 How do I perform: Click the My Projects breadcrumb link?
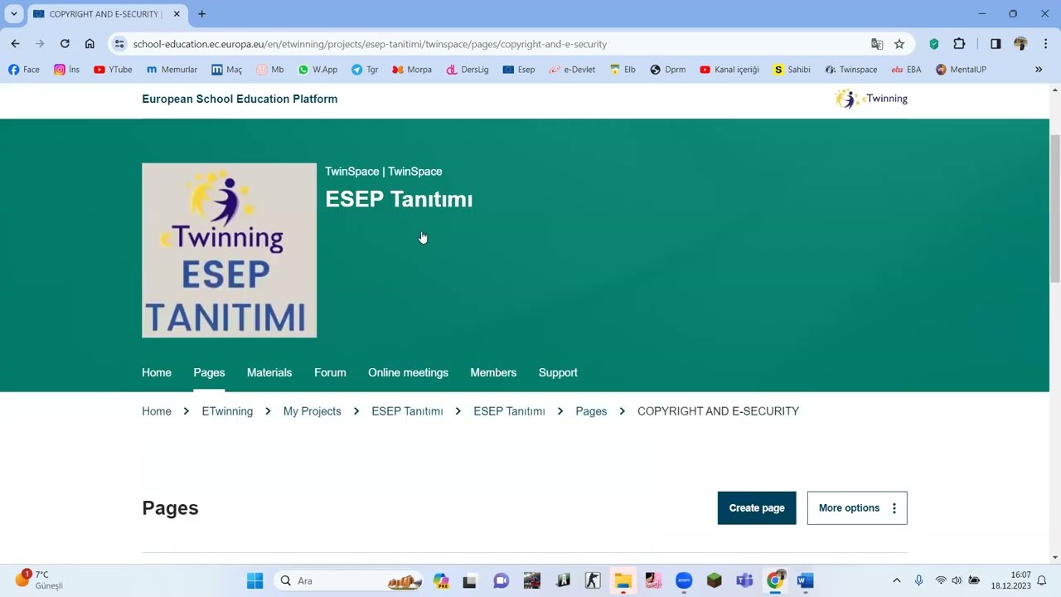(312, 411)
